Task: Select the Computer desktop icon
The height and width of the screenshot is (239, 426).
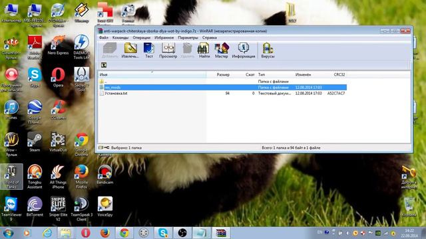Action: [x=11, y=13]
